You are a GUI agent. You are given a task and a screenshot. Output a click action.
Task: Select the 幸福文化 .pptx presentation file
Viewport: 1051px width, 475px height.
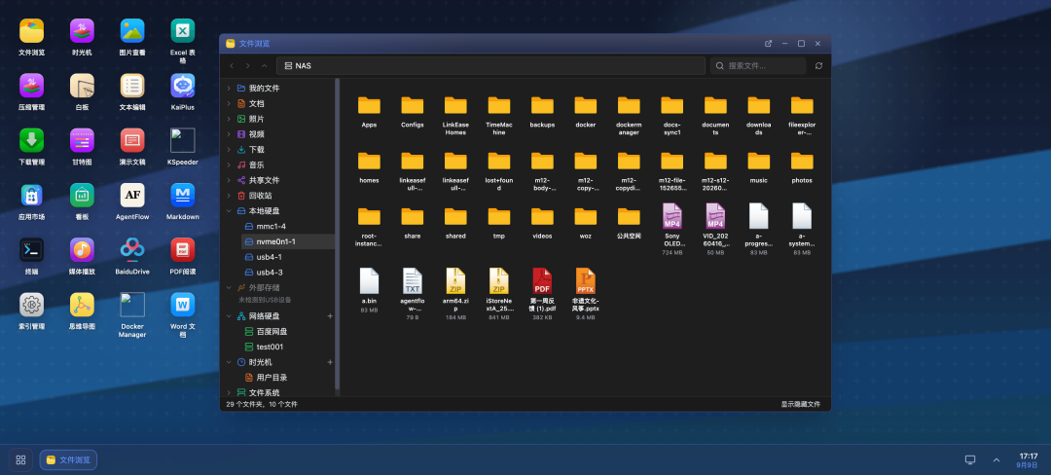(585, 293)
